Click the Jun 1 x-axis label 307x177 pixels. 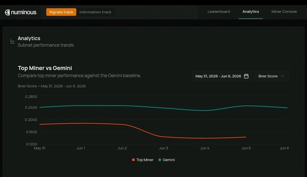tap(81, 148)
